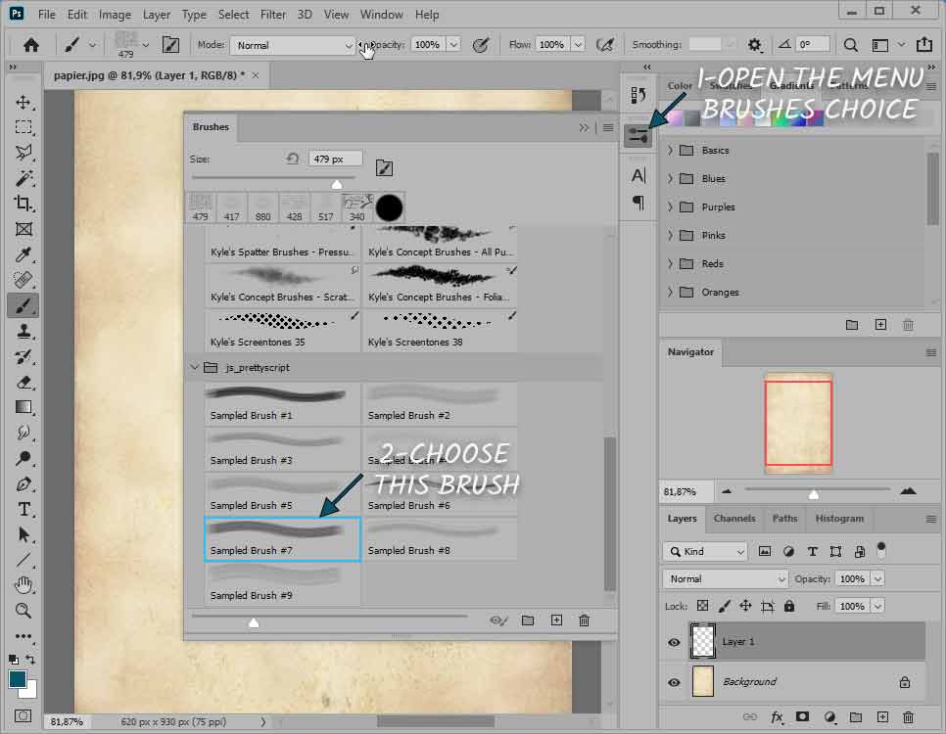Select the History Brush tool
Image resolution: width=946 pixels, height=734 pixels.
point(24,356)
